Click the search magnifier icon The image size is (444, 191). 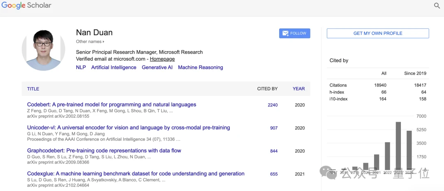437,6
